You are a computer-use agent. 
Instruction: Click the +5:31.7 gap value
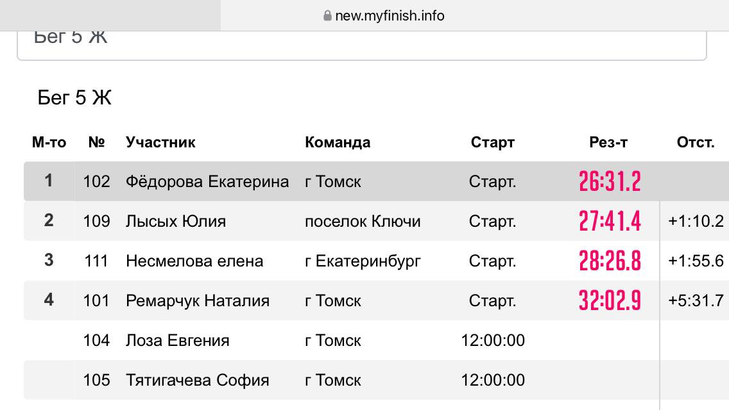pos(696,300)
